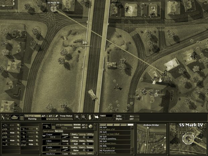This screenshot has height=156, width=208.
Task: Click the glove hand icon in toolbar
Action: click(x=90, y=117)
